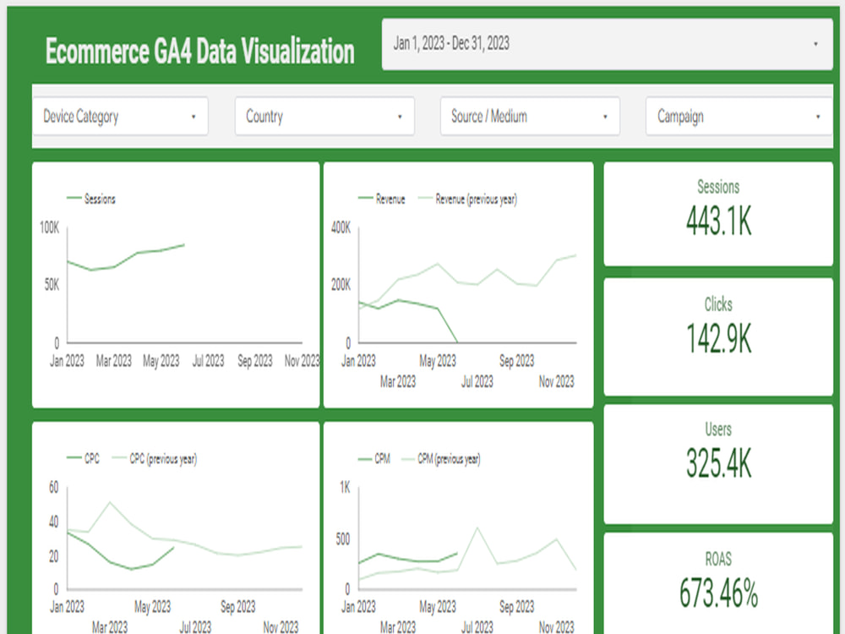The height and width of the screenshot is (634, 845).
Task: Open the Device Category filter
Action: click(x=120, y=116)
